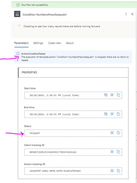Click the Condition action icon in the header
Viewport: 137px width, 183px height.
pyautogui.click(x=17, y=14)
